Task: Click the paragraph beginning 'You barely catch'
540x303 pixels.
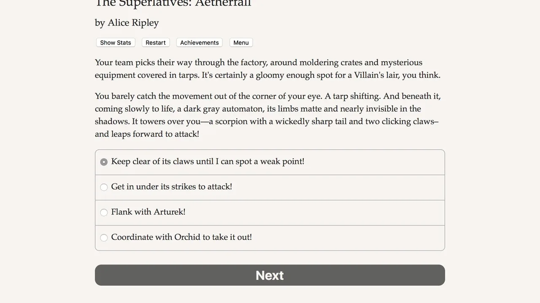Action: pos(267,115)
